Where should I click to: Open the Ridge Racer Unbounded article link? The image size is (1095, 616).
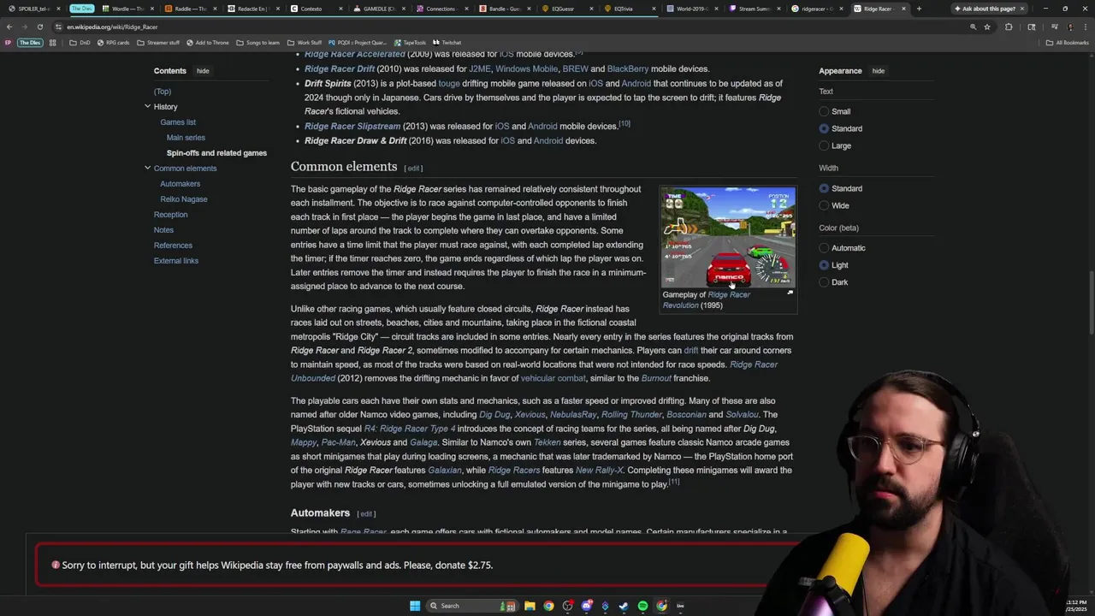coord(534,371)
